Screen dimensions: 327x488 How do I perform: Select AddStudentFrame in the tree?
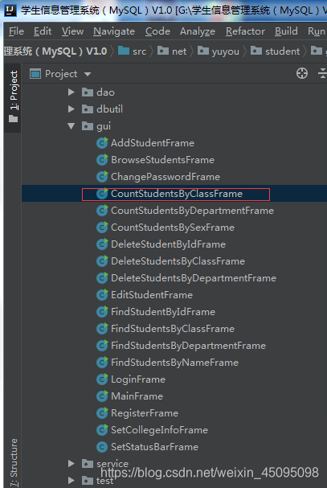coord(153,143)
